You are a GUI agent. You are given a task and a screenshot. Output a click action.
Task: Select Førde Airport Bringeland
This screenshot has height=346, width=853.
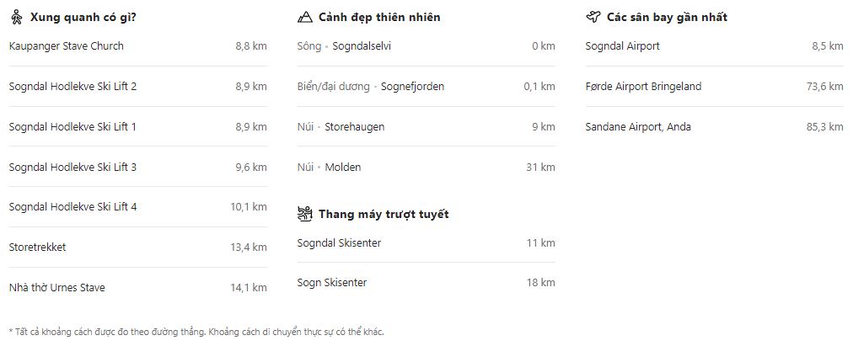714,87
